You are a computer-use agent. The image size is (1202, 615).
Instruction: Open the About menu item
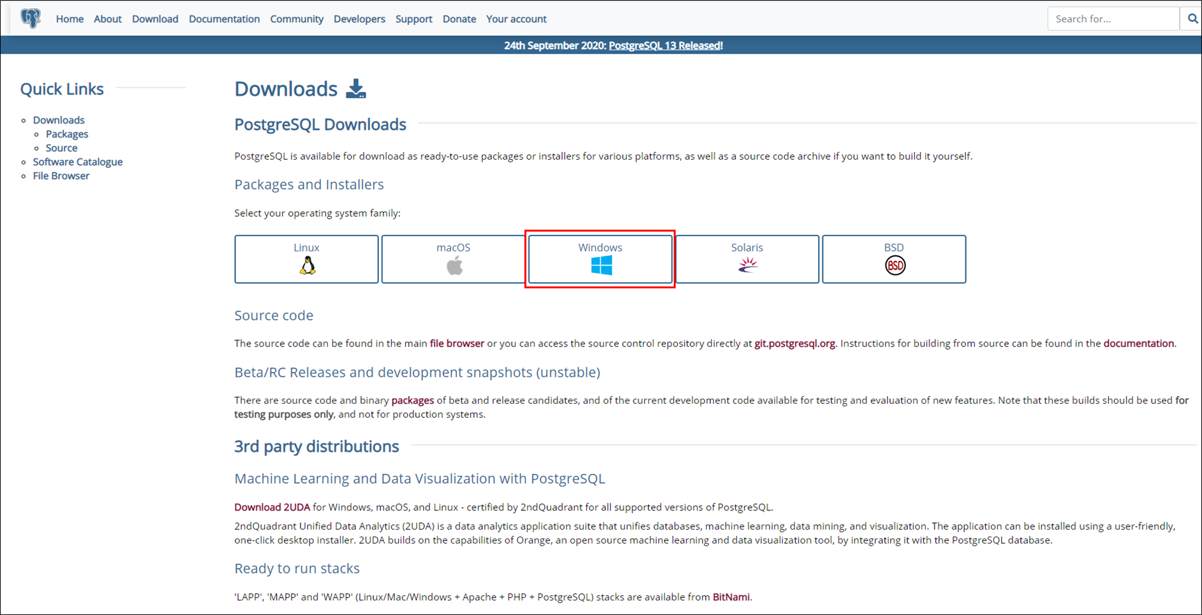coord(108,19)
